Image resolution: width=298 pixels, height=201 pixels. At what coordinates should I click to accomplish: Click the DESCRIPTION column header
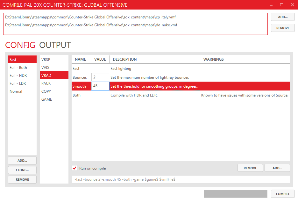[155, 59]
